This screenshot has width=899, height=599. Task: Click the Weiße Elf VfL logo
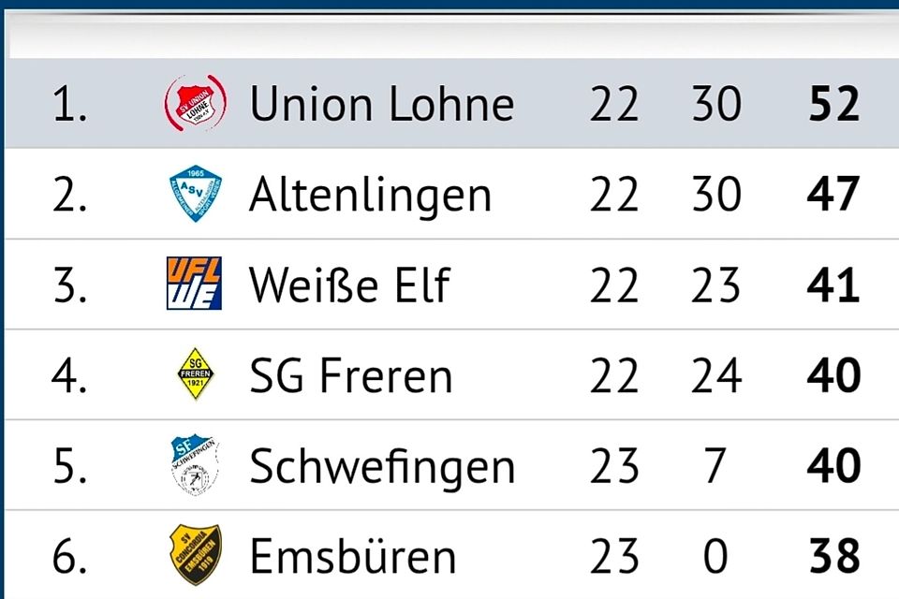click(x=194, y=285)
